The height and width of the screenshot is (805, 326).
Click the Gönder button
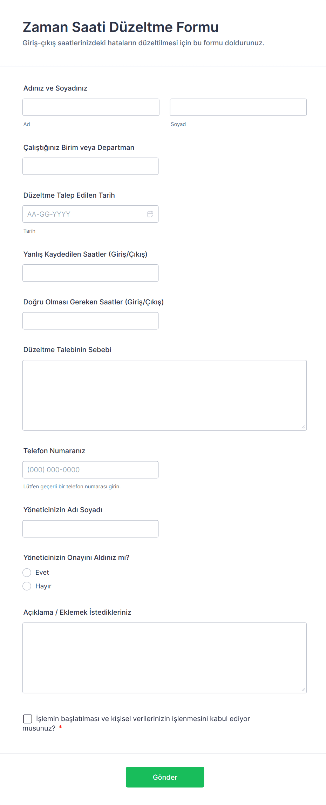pos(165,777)
